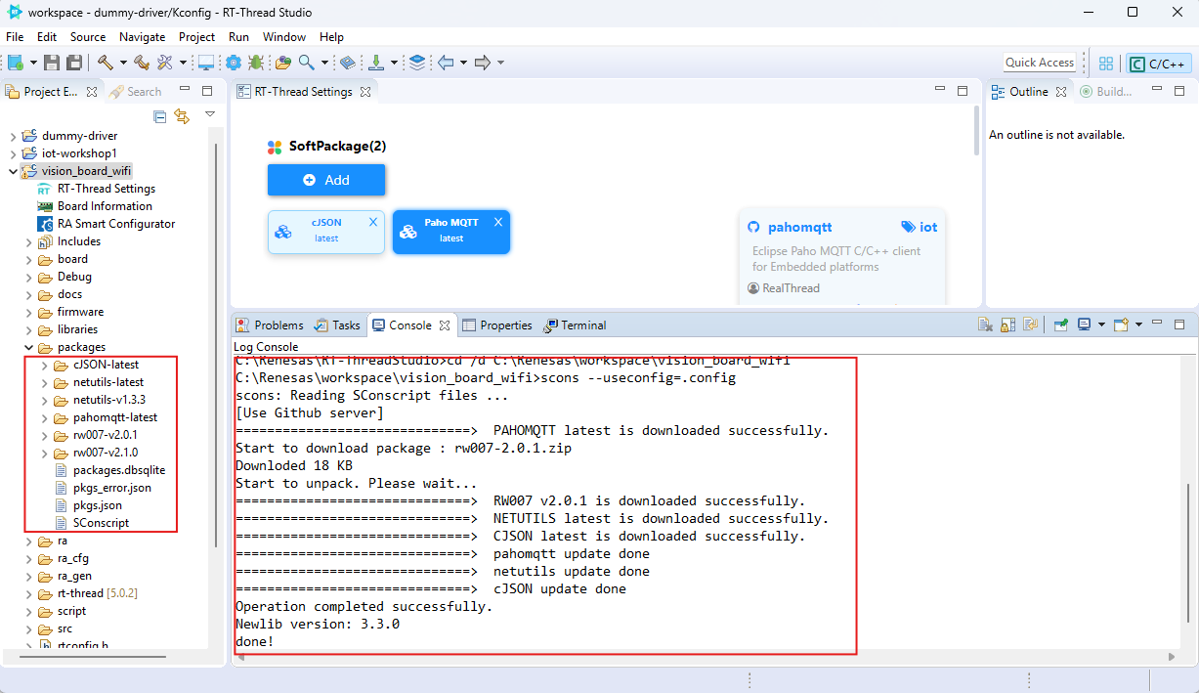The width and height of the screenshot is (1199, 693).
Task: Save all files with double-floppy icon
Action: click(74, 63)
